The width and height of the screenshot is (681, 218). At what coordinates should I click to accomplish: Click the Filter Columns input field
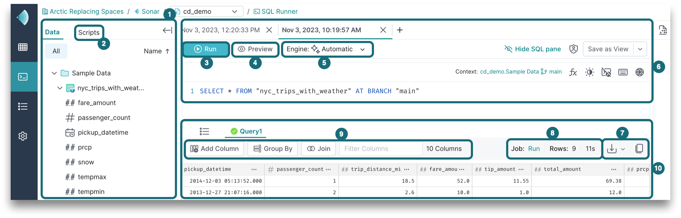click(x=380, y=149)
